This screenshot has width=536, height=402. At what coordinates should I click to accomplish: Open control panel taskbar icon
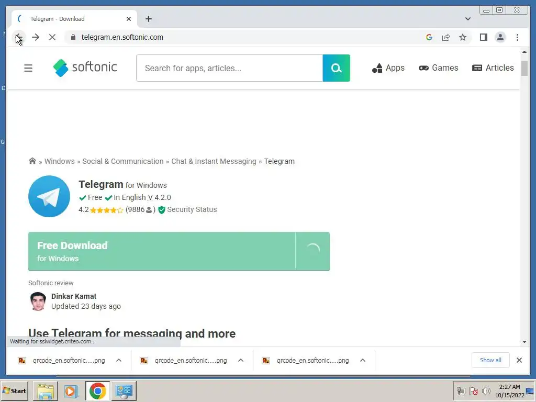tap(124, 391)
